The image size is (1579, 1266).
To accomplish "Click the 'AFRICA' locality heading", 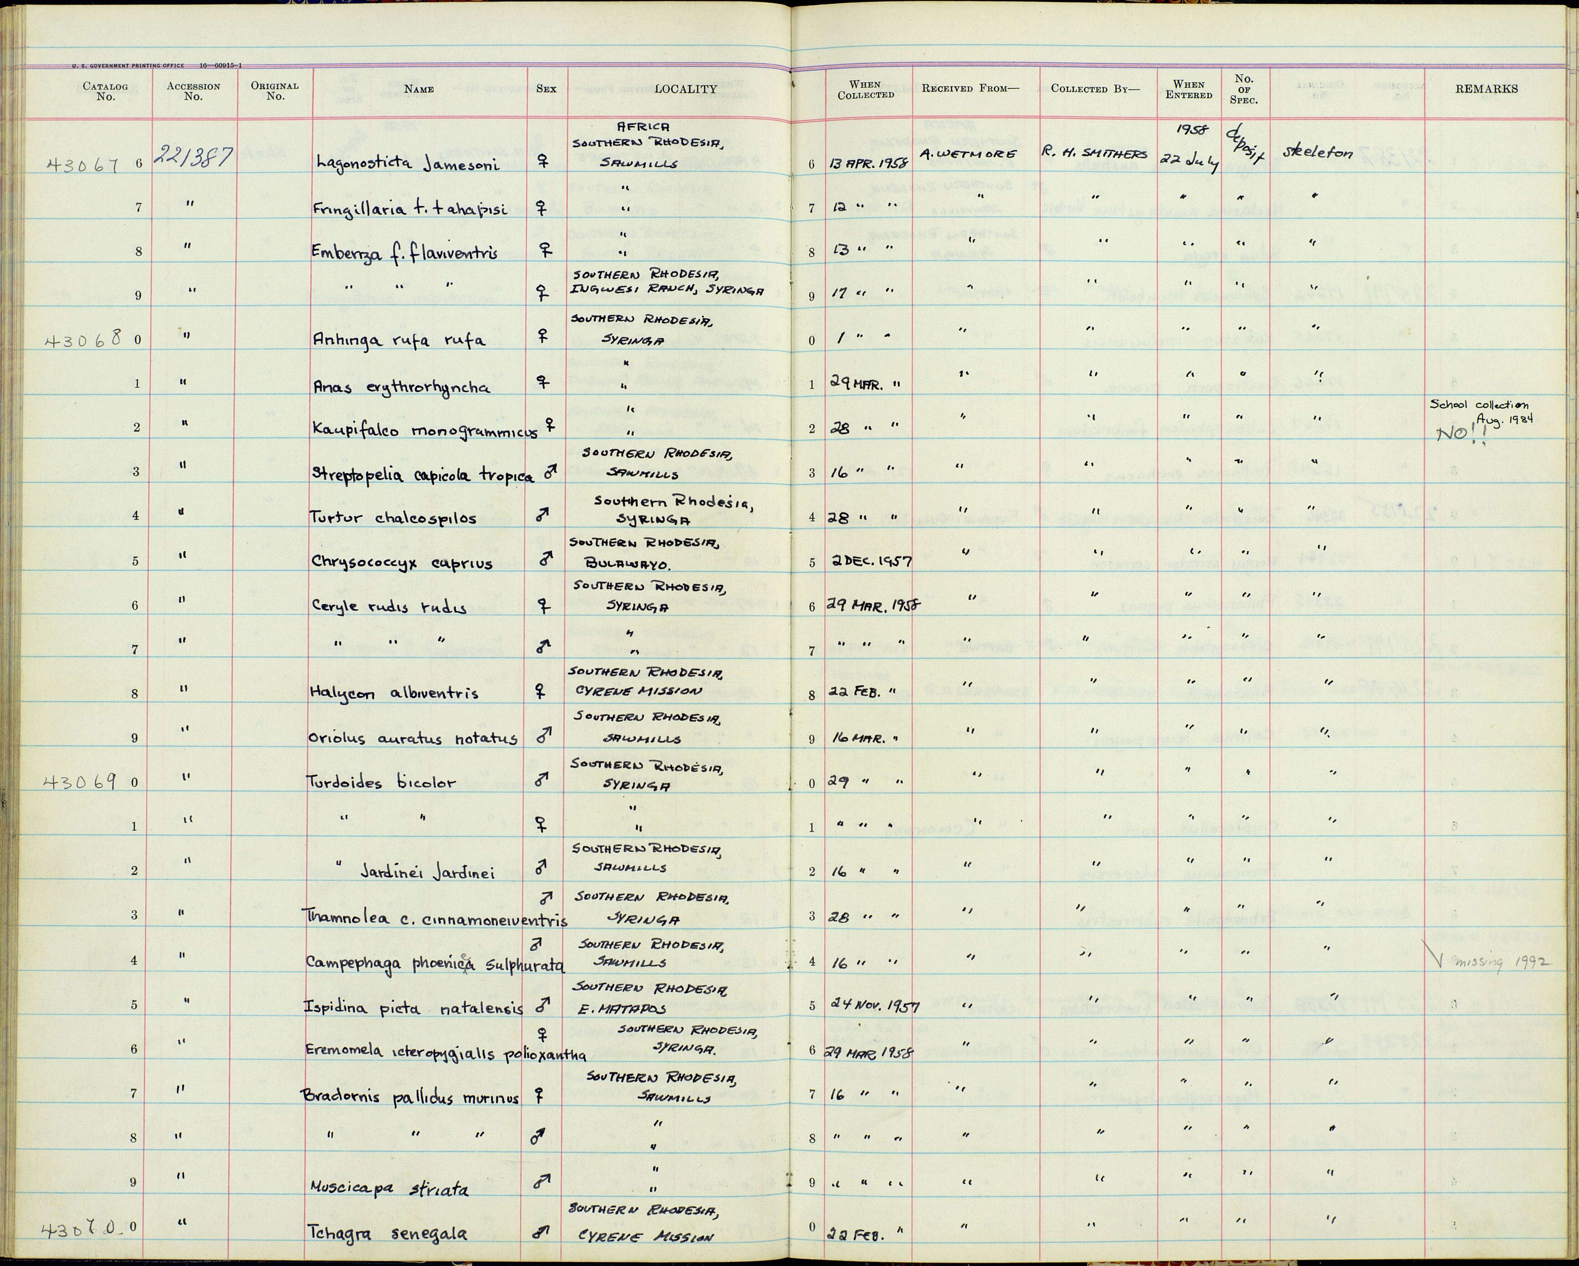I will [643, 127].
